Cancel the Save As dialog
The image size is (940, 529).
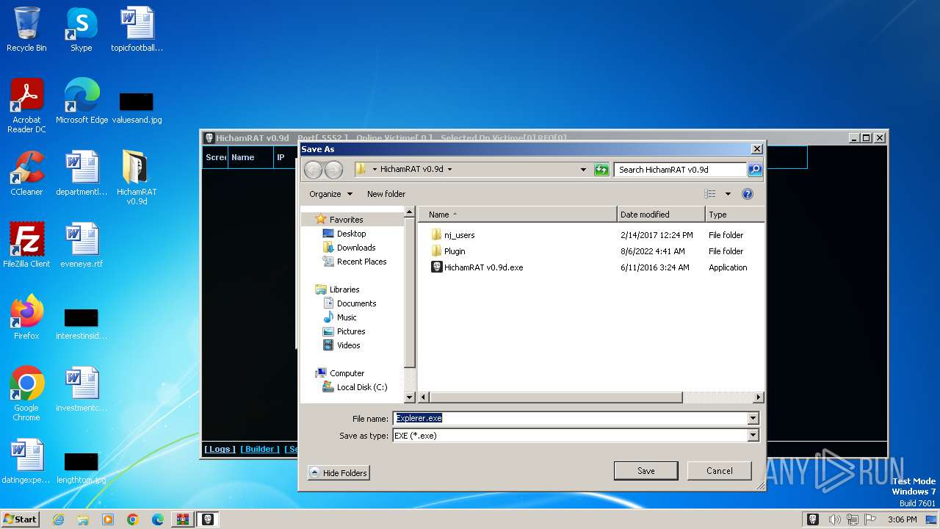tap(719, 471)
